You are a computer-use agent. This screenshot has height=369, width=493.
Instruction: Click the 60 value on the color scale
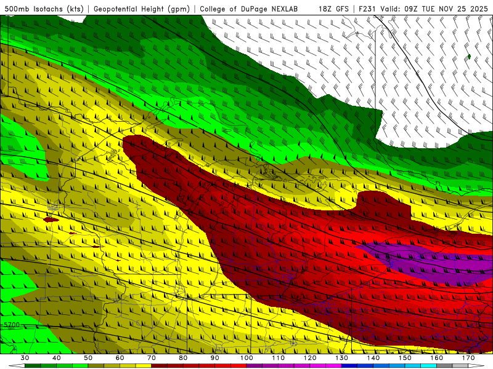[x=120, y=358]
